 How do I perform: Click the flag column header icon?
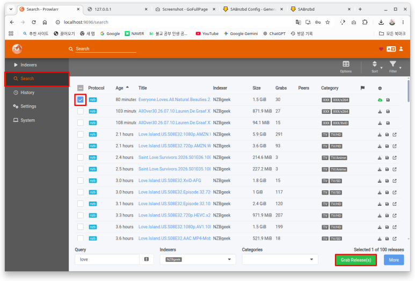[362, 88]
